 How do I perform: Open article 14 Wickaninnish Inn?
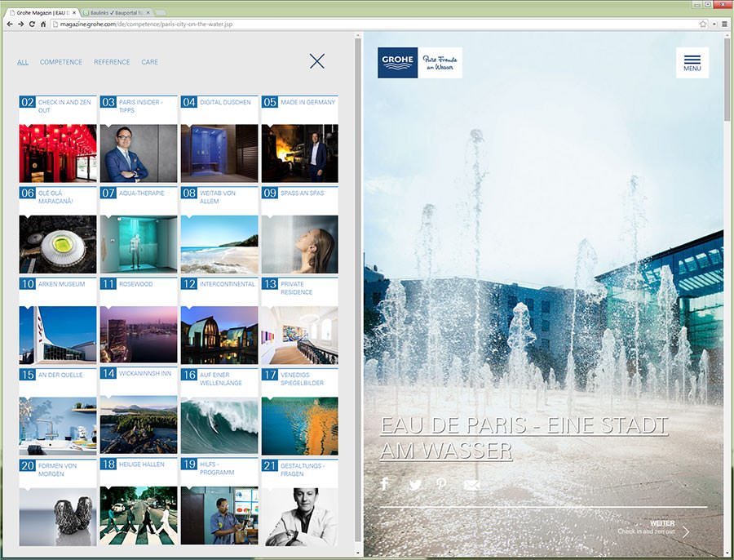(x=139, y=411)
